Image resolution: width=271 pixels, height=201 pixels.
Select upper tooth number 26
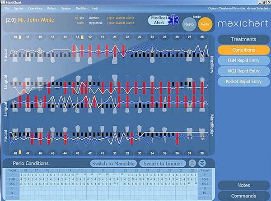[x=177, y=37]
